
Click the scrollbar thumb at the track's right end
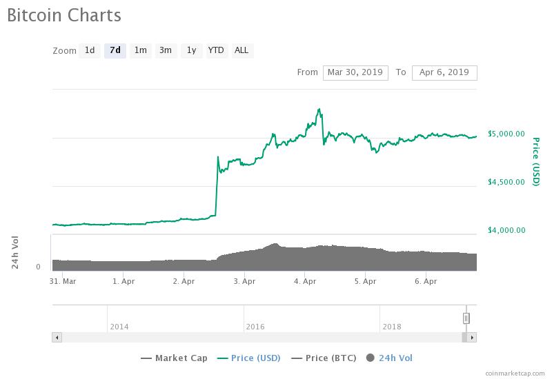(464, 338)
